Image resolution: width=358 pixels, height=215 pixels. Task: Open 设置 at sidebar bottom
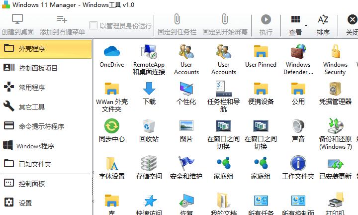coord(46,203)
